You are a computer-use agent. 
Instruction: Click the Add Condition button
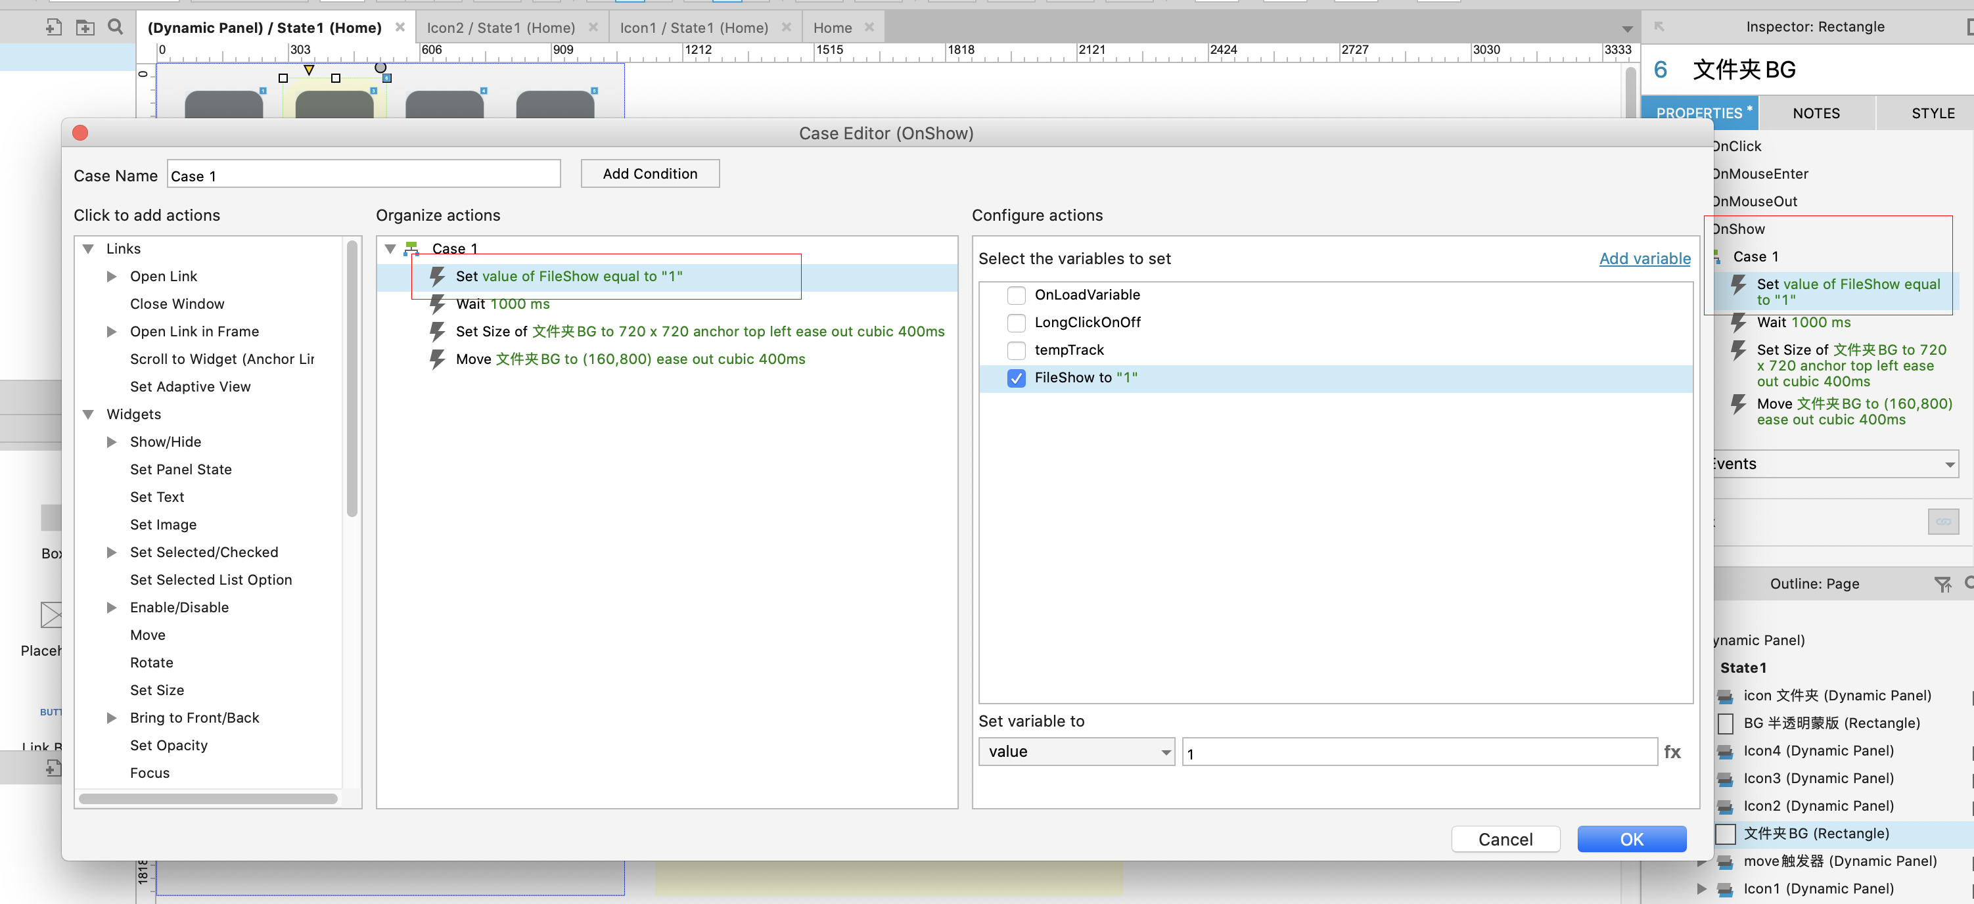(649, 174)
